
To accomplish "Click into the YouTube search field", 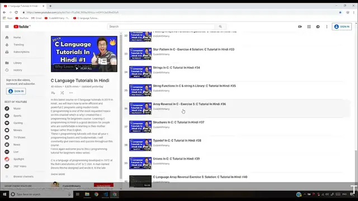I will (161, 27).
